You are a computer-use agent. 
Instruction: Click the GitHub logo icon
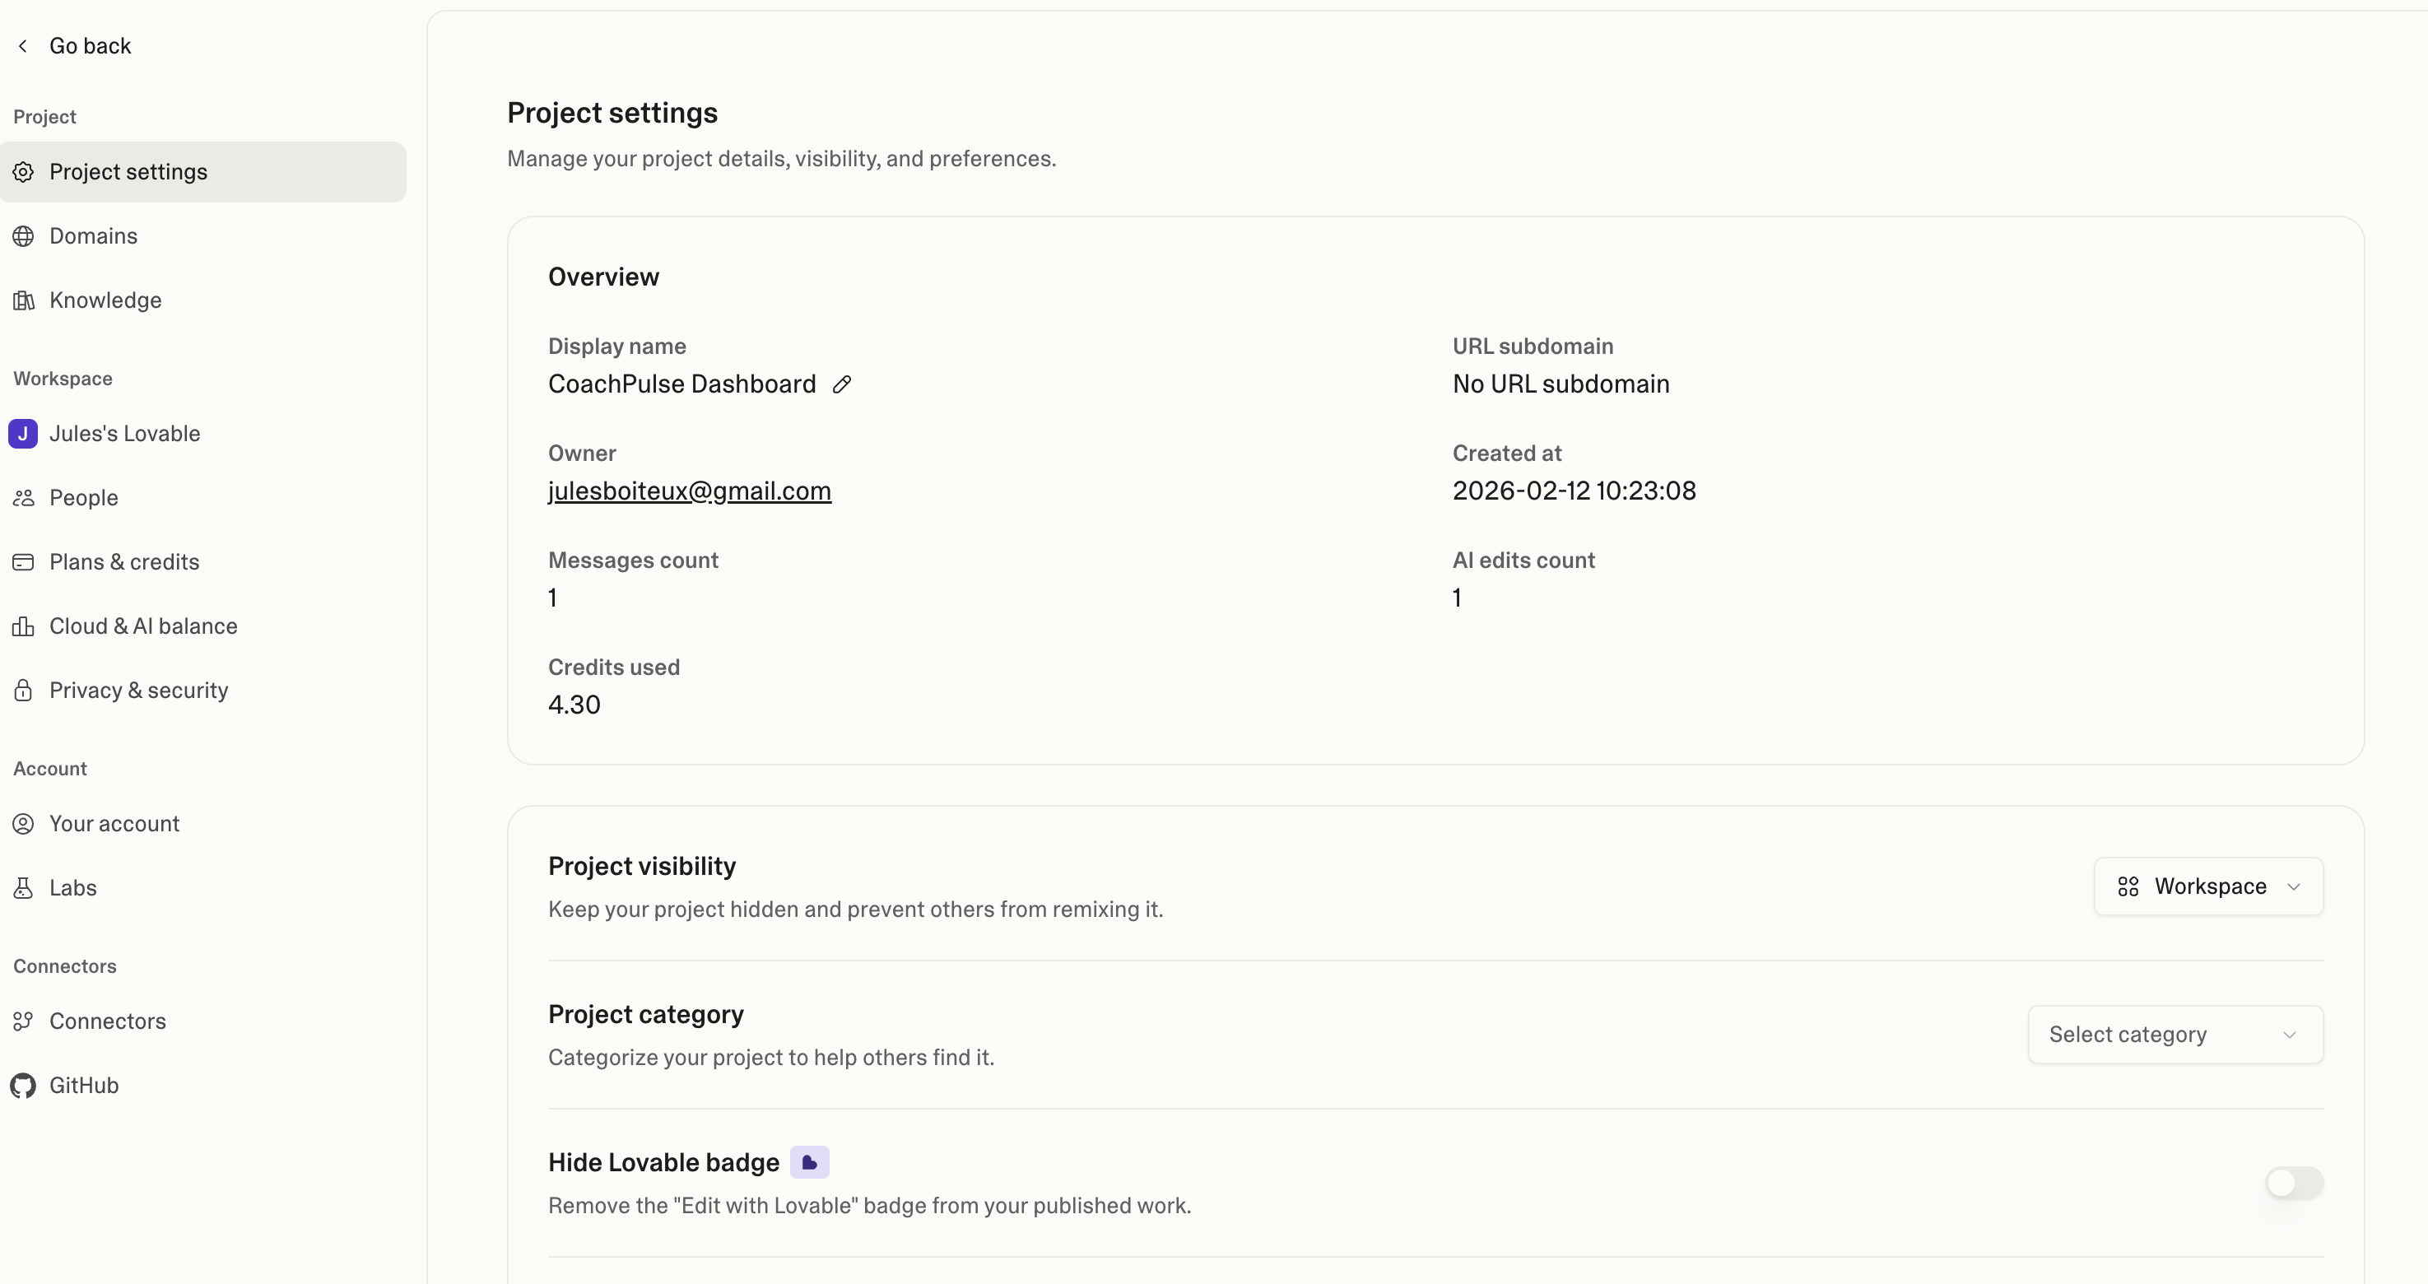click(24, 1086)
